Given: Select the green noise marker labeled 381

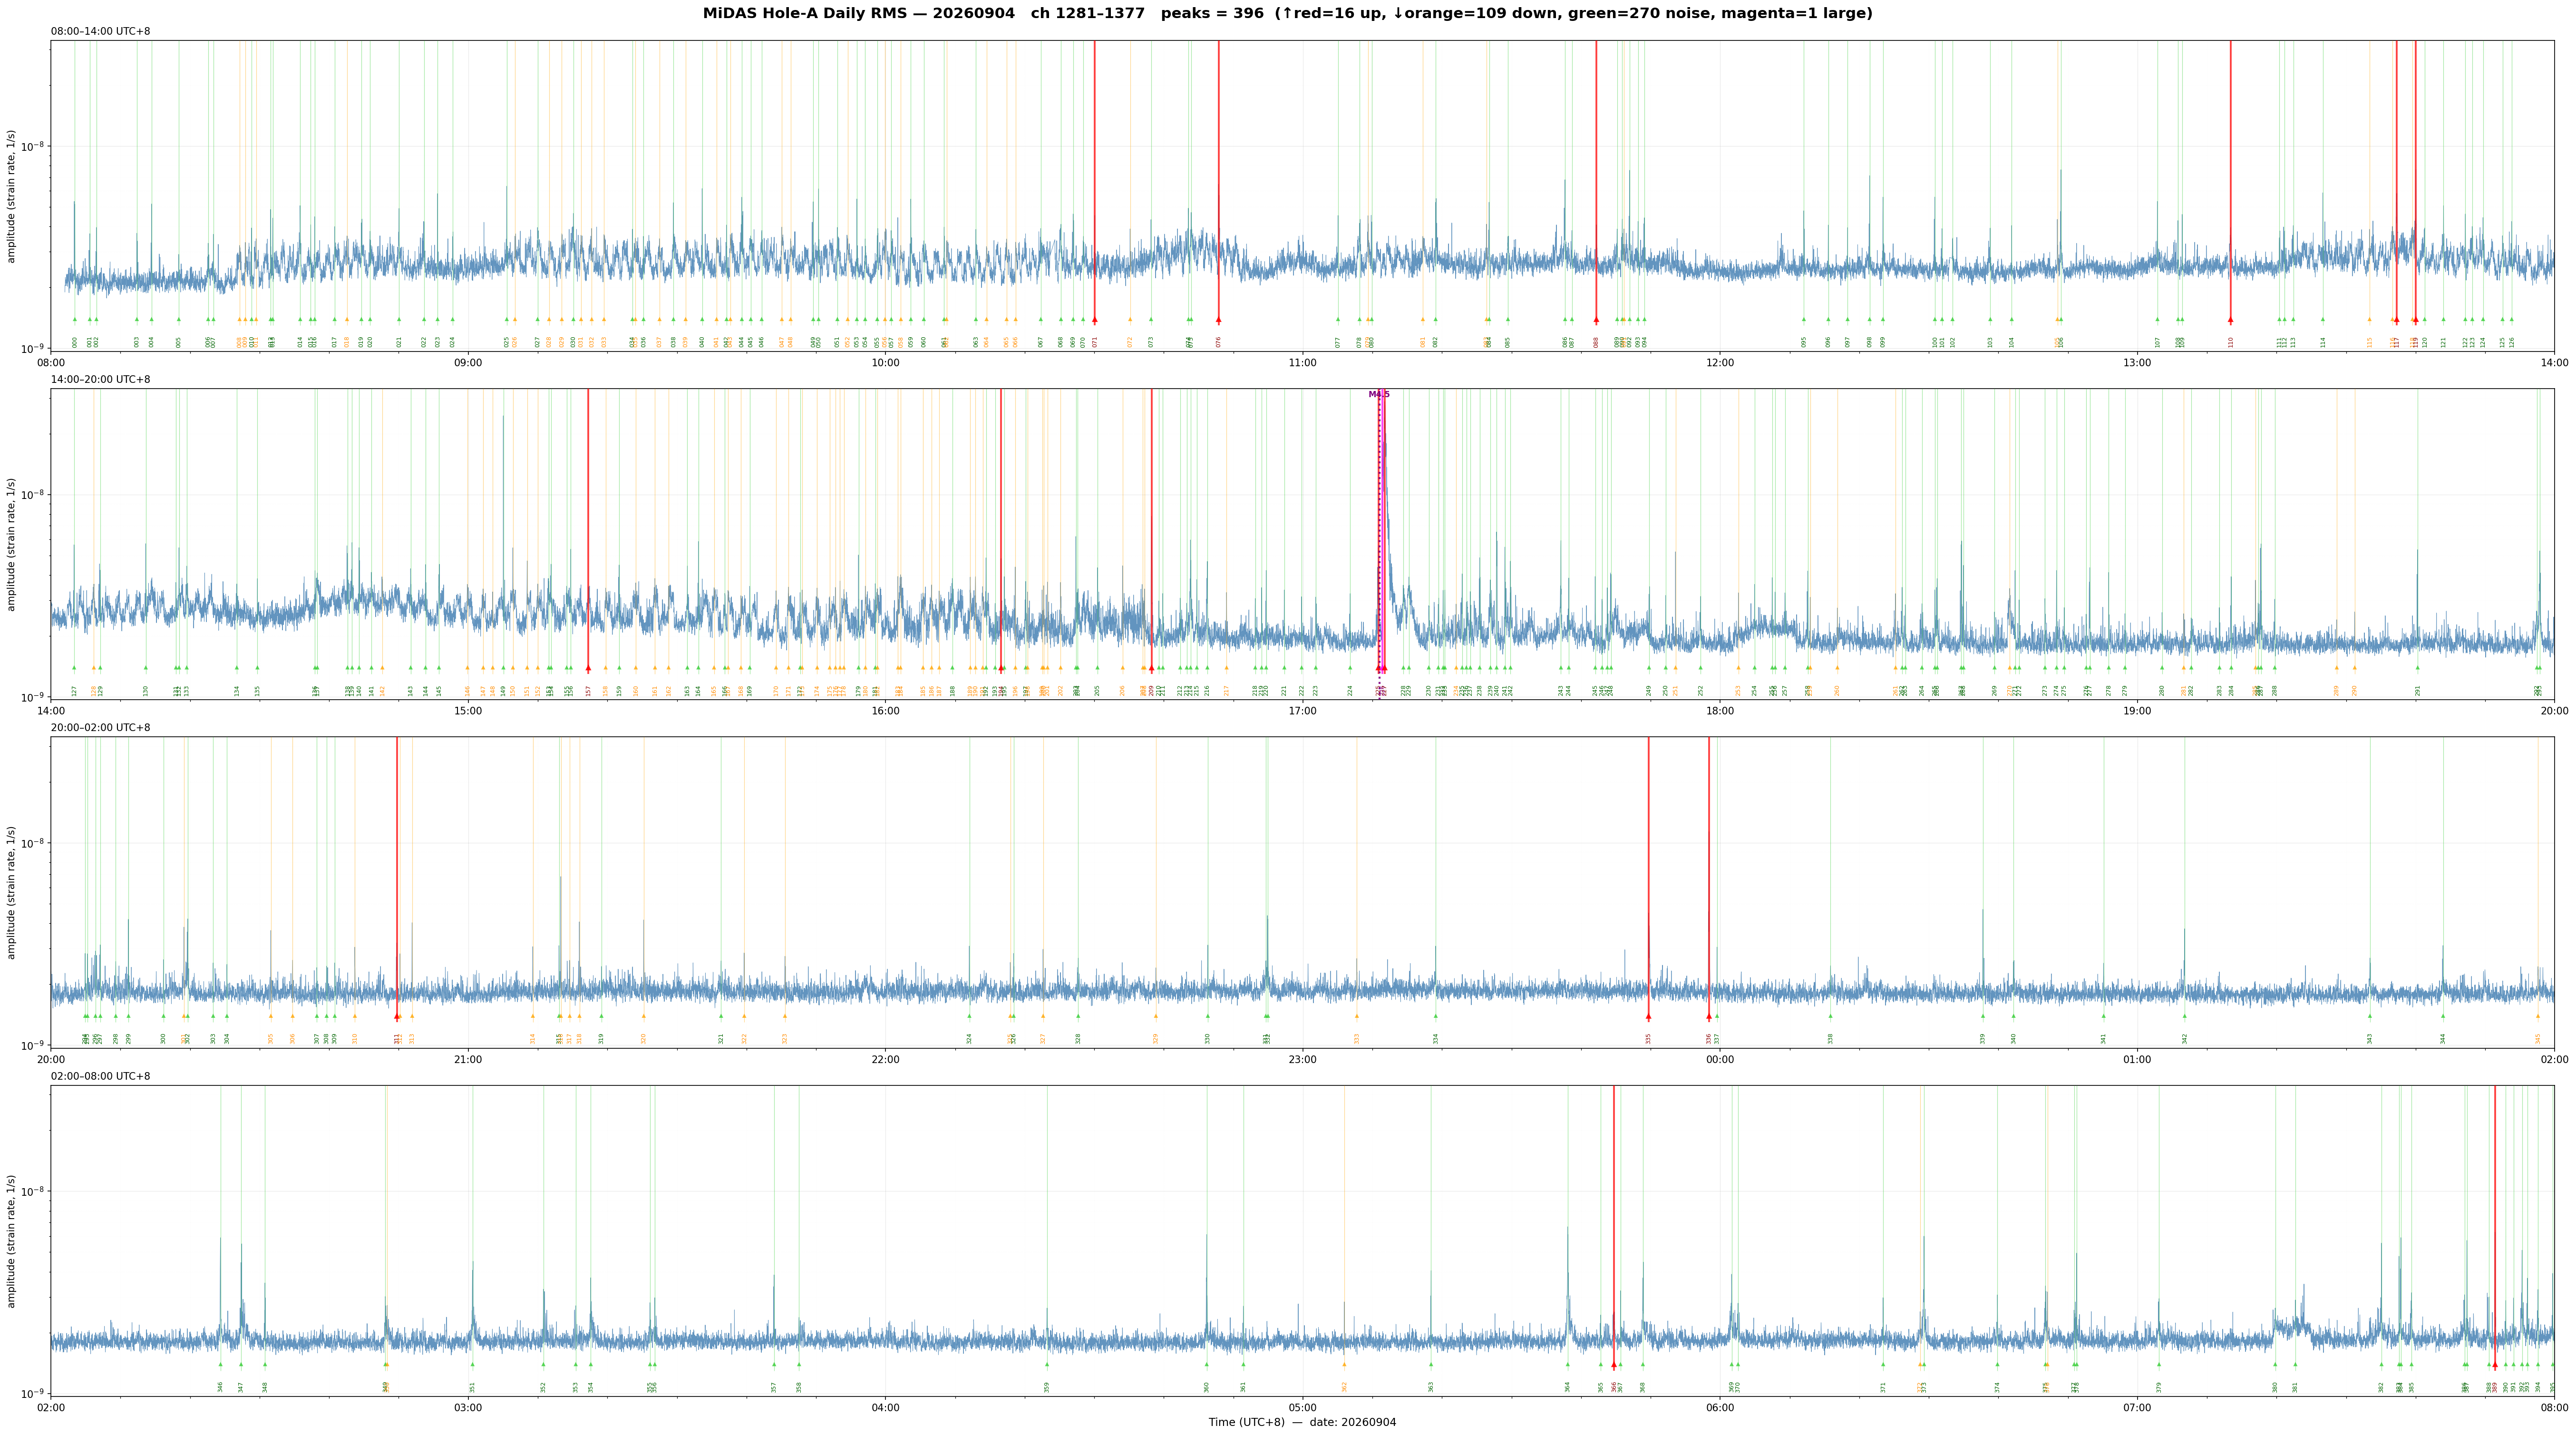Looking at the screenshot, I should (x=2295, y=1364).
